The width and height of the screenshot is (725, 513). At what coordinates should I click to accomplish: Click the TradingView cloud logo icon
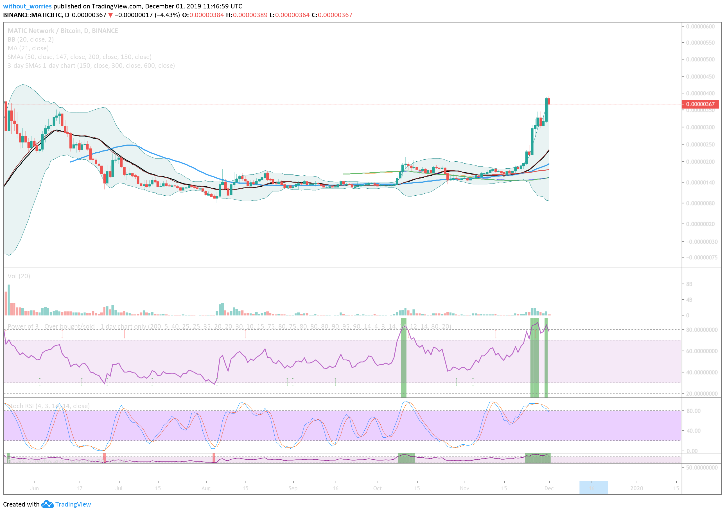48,504
